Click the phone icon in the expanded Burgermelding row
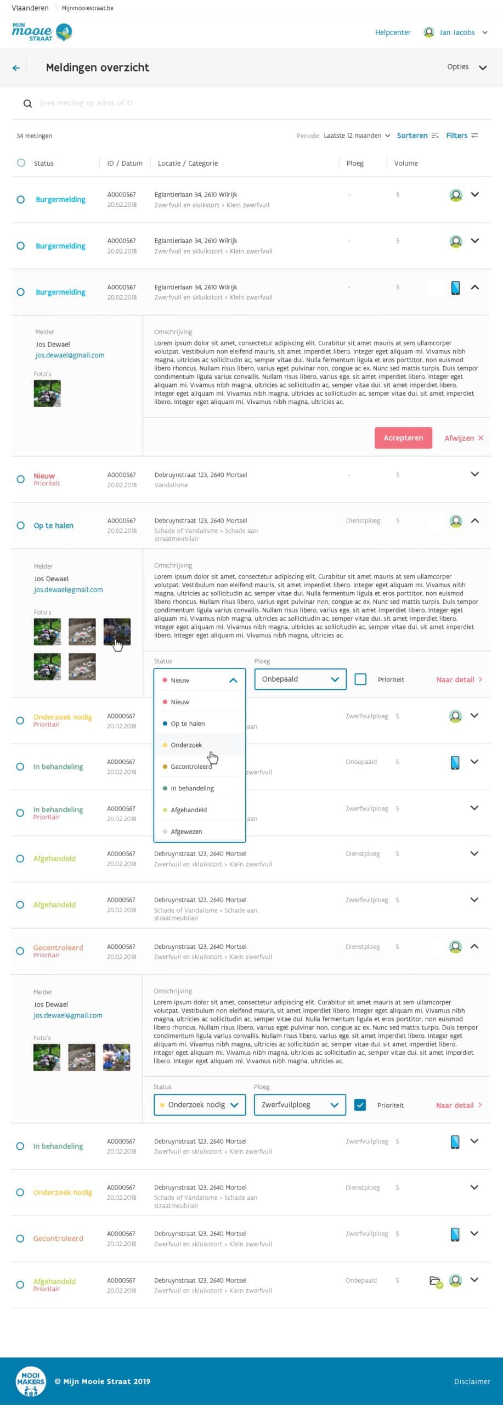Screen dimensions: 503x1405 tap(455, 288)
